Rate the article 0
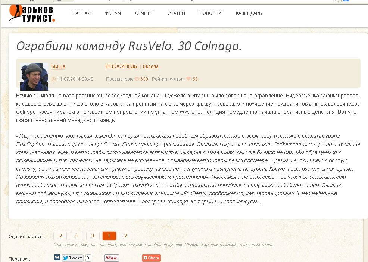 [93, 236]
